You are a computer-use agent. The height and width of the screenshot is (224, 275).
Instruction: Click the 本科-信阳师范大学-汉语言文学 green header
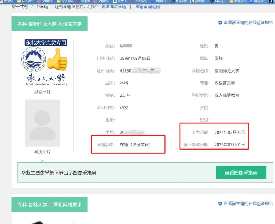click(50, 24)
